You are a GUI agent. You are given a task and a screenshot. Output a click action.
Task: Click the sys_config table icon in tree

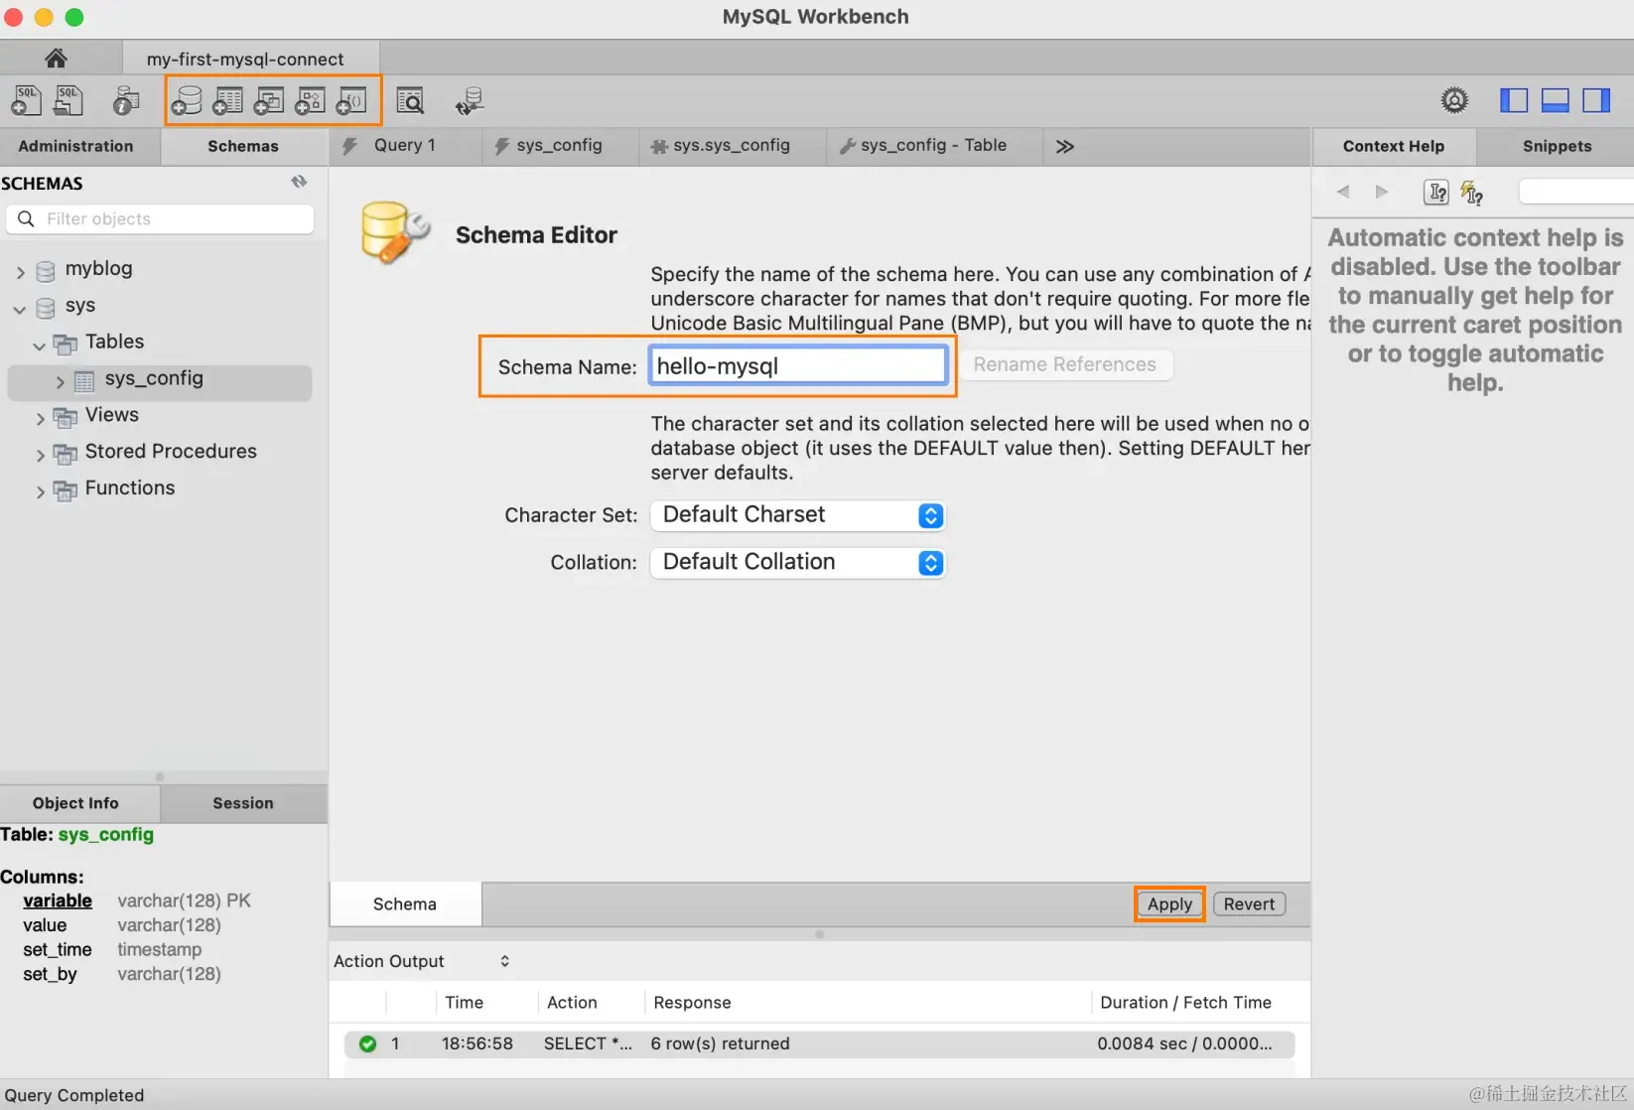pos(84,380)
